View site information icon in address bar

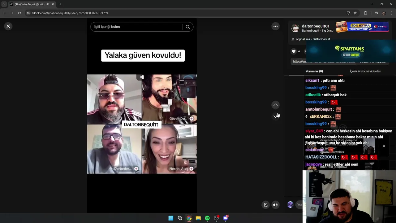pyautogui.click(x=28, y=13)
